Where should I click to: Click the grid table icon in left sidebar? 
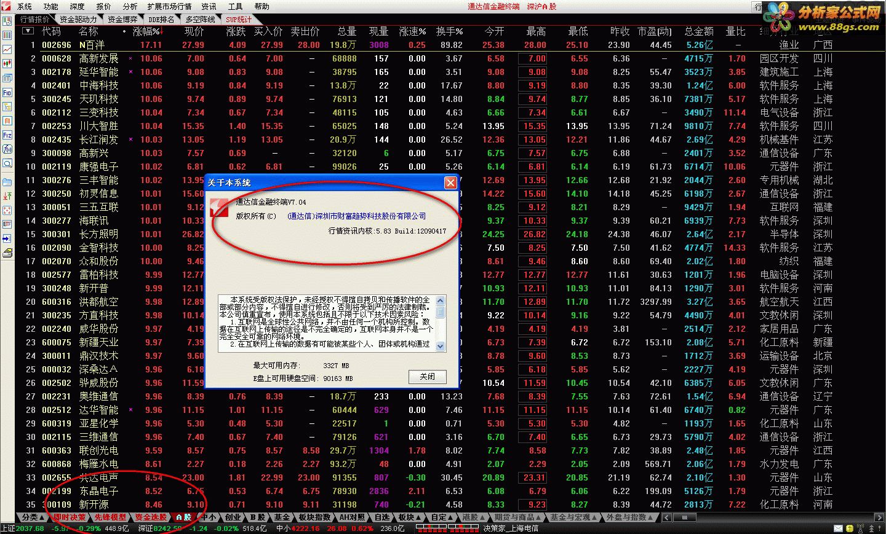pyautogui.click(x=7, y=35)
